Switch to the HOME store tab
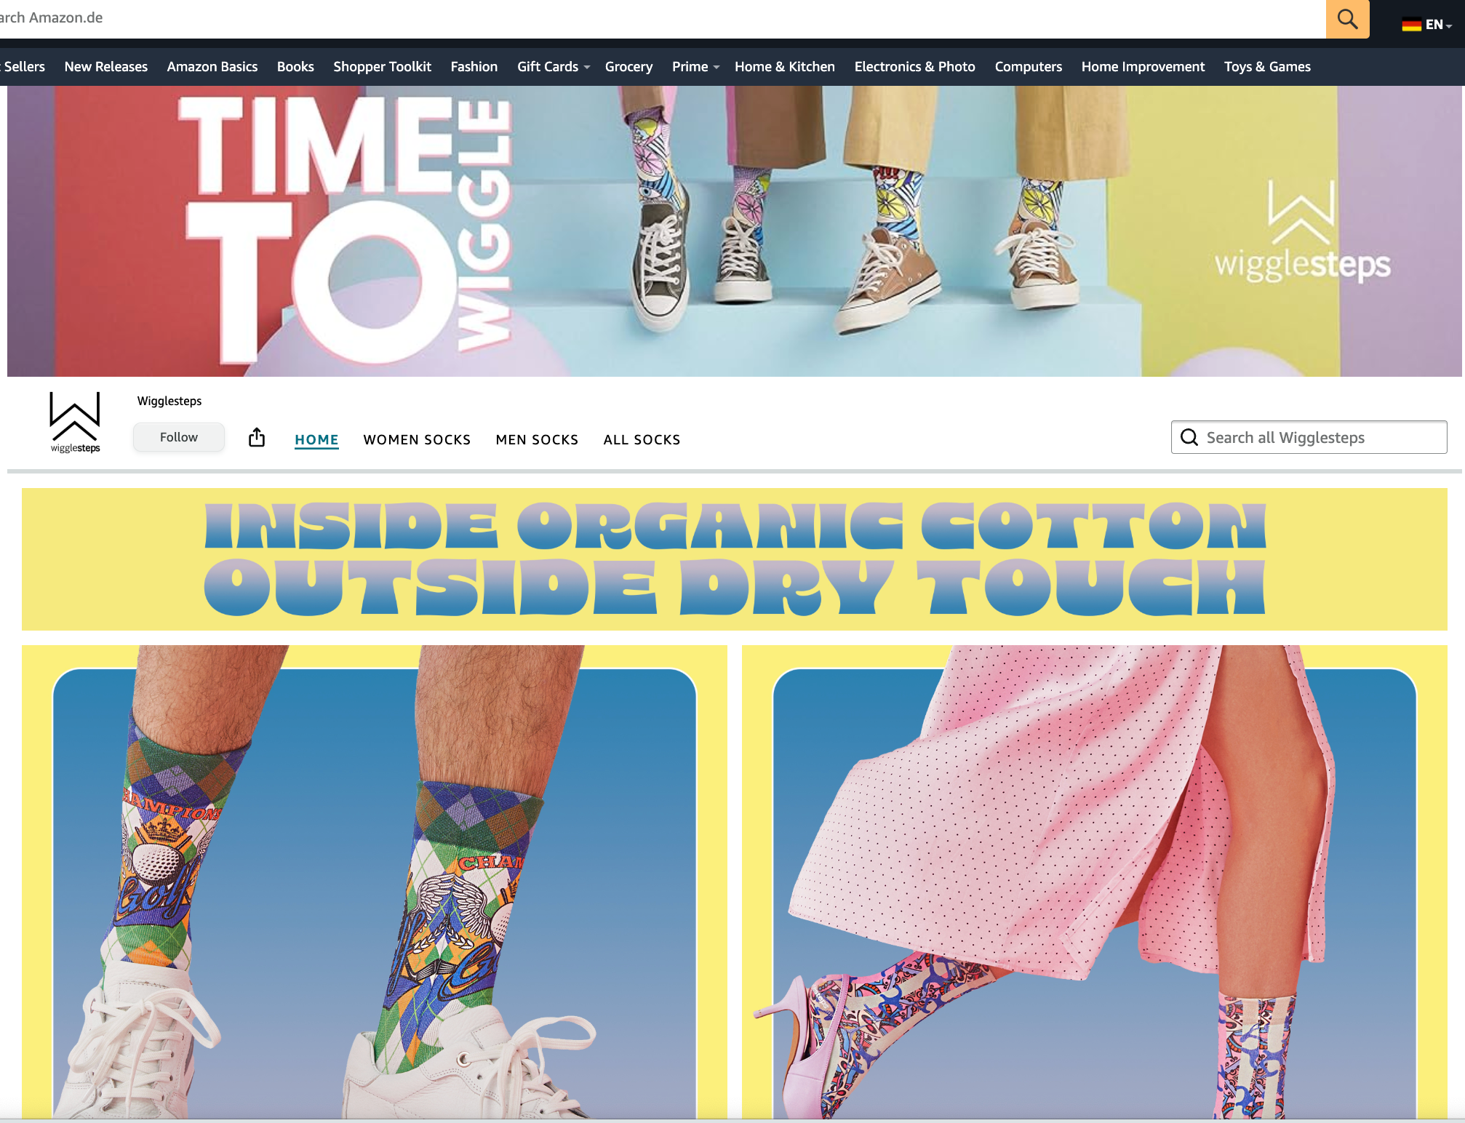The width and height of the screenshot is (1465, 1123). 316,439
